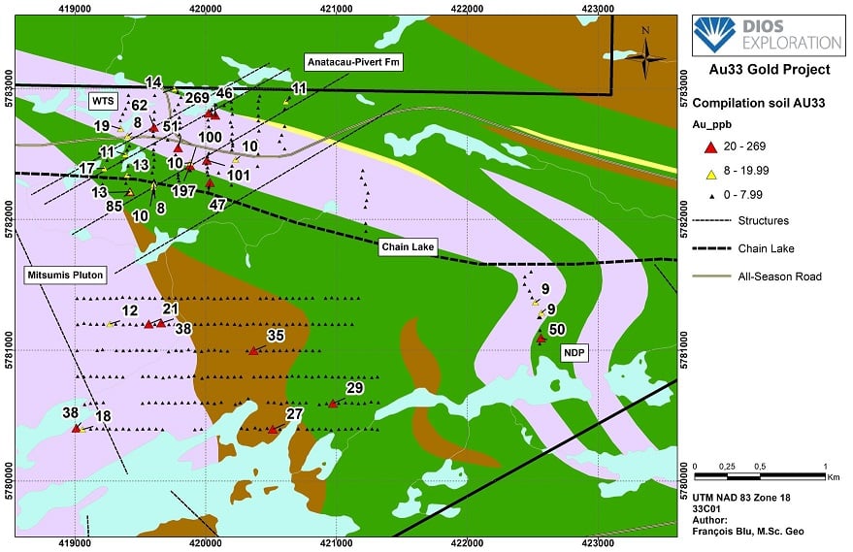Select the red triangle marker labeled 35
The image size is (853, 552).
[253, 351]
